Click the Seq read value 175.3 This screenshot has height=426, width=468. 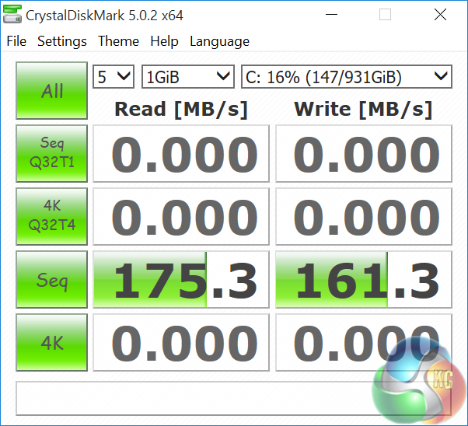coord(181,279)
